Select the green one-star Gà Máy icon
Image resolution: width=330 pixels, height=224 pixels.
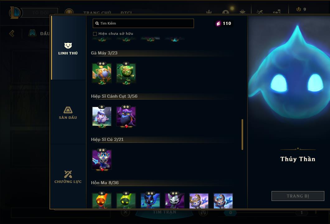(126, 73)
